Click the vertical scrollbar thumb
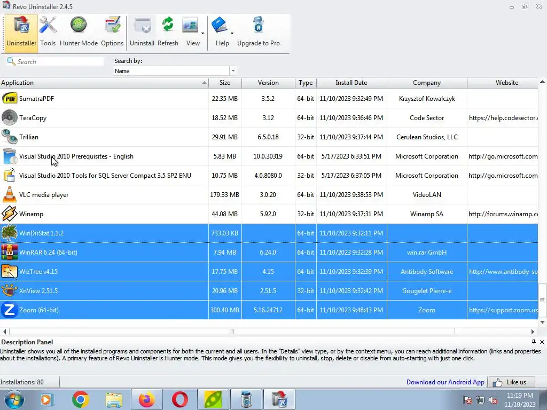The width and height of the screenshot is (547, 410). [x=542, y=300]
